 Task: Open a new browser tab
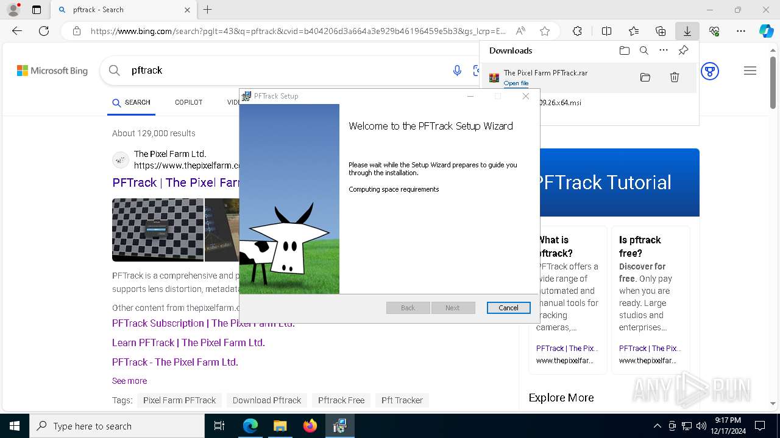click(208, 10)
